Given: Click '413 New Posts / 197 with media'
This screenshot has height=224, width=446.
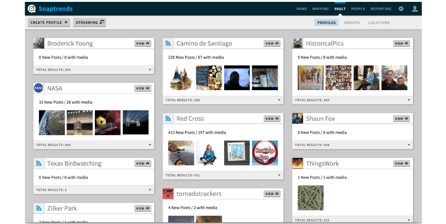Looking at the screenshot, I should (x=197, y=132).
